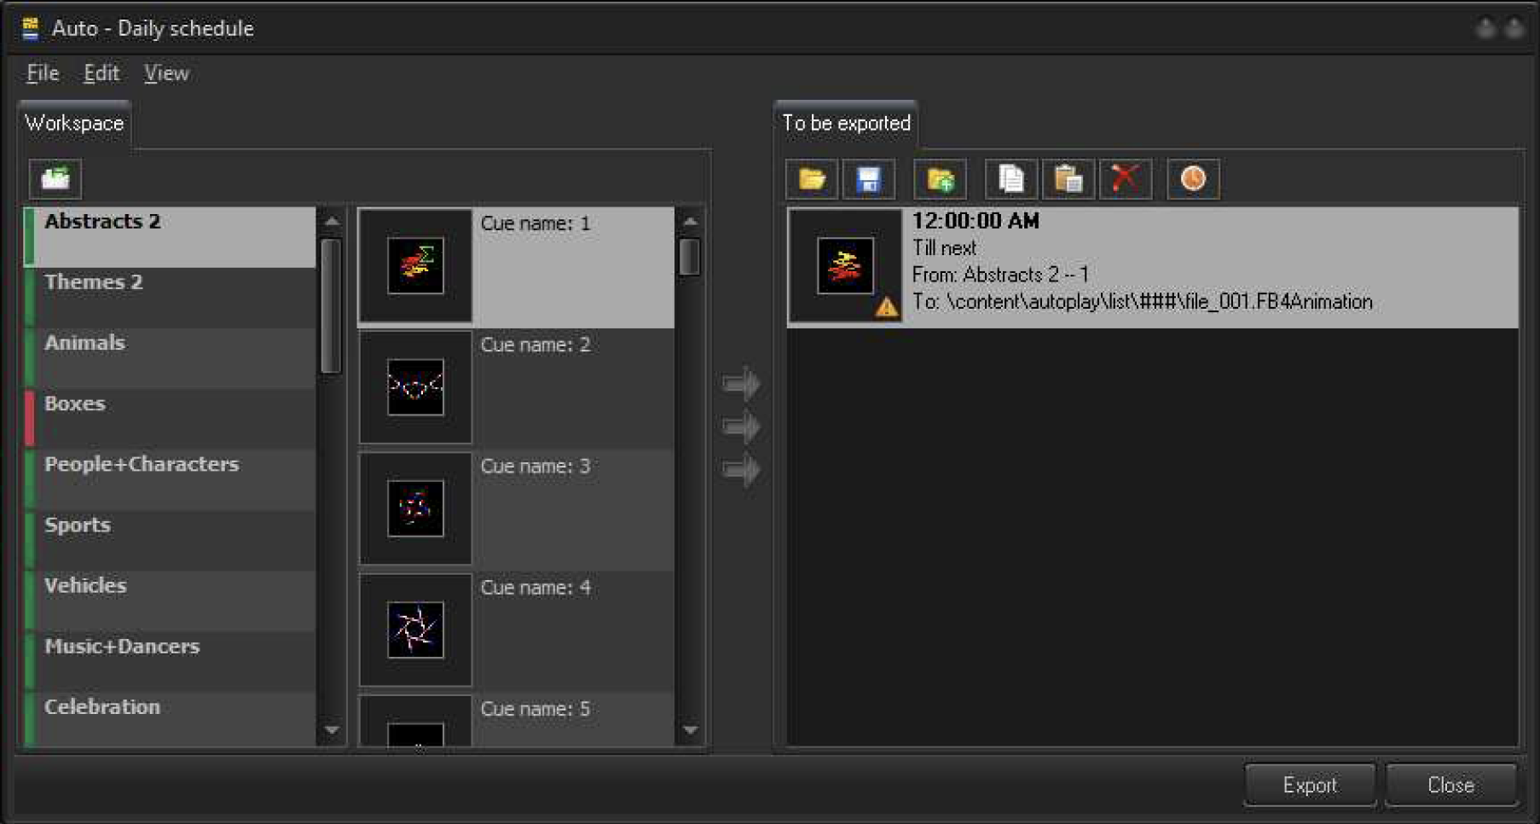
Task: Select the Vehicles category
Action: pos(170,601)
